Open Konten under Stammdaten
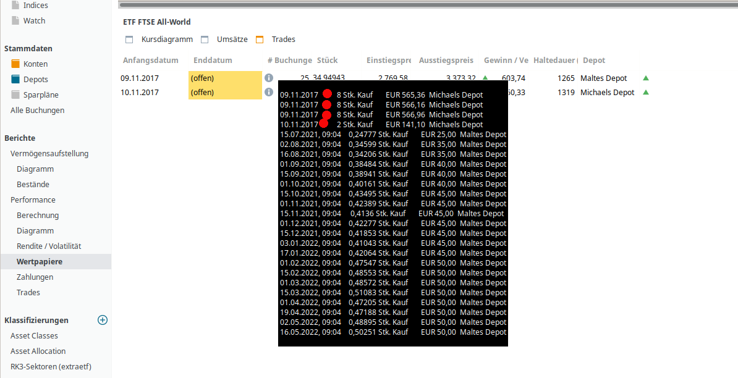This screenshot has width=738, height=378. [35, 64]
